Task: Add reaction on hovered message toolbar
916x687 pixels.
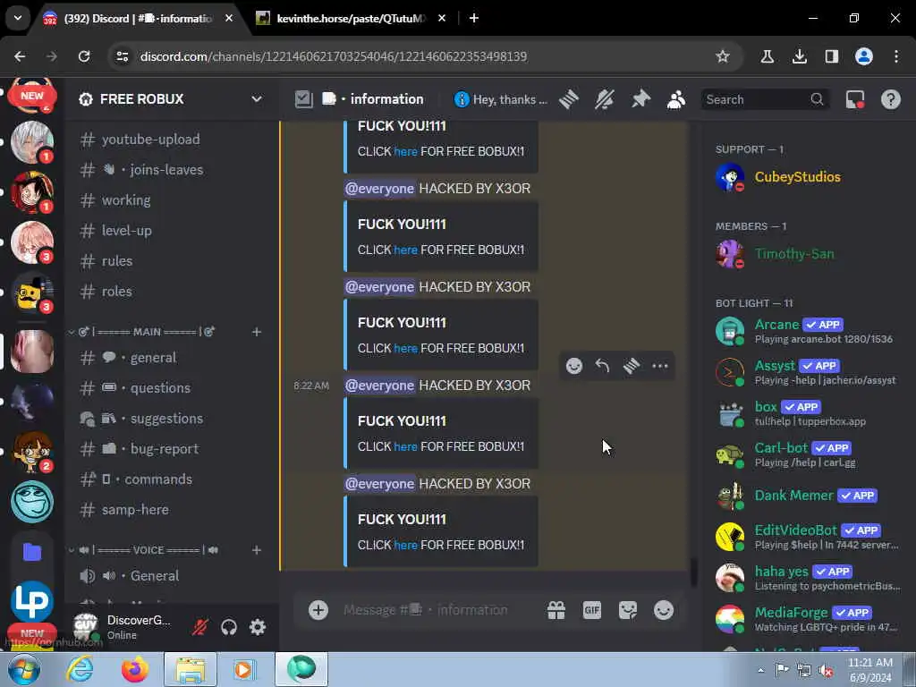Action: [x=574, y=366]
